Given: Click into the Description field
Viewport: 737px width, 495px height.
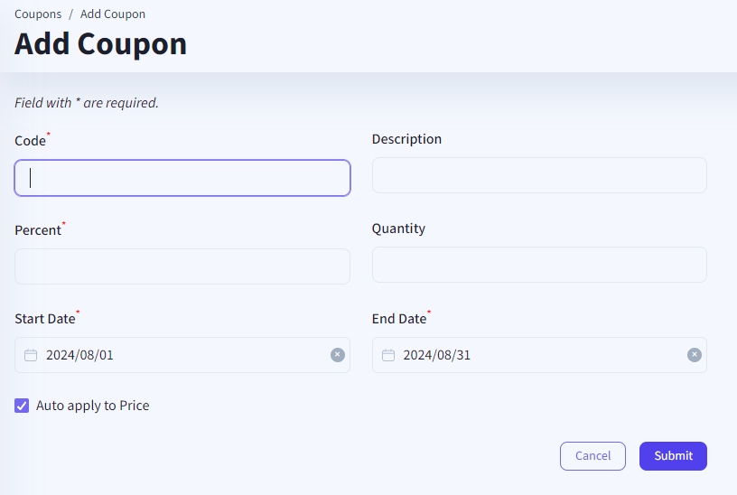Looking at the screenshot, I should [539, 175].
